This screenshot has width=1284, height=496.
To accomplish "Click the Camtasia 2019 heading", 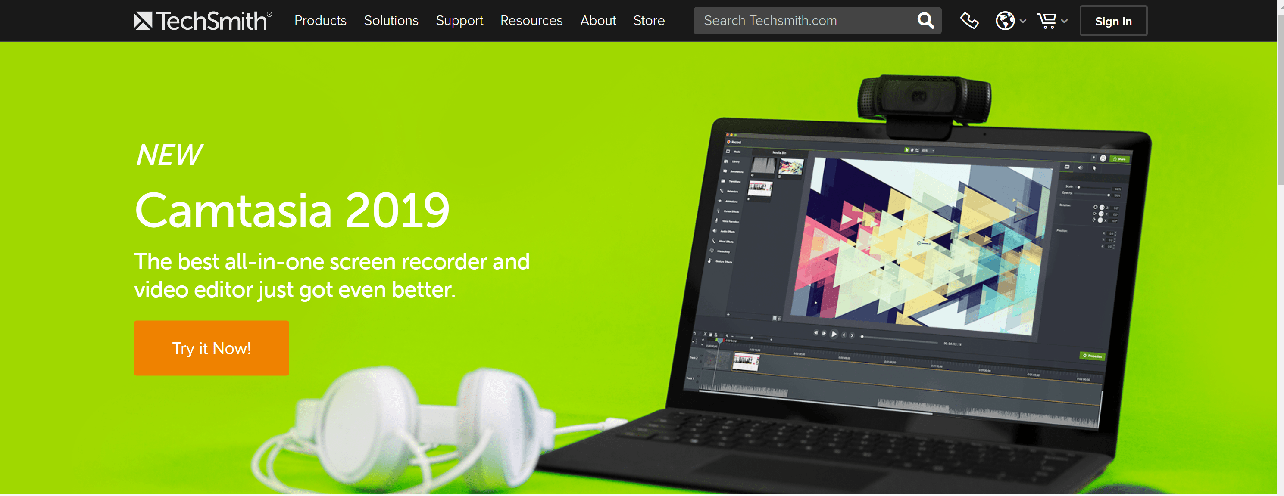I will (292, 210).
